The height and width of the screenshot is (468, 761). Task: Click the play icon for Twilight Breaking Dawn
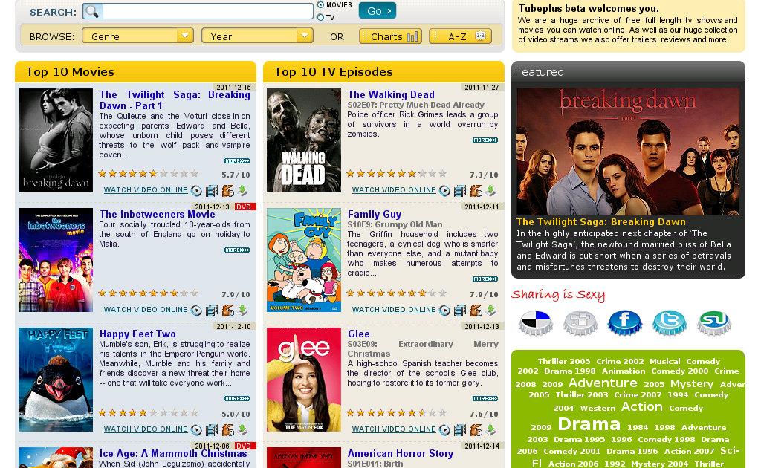point(196,191)
